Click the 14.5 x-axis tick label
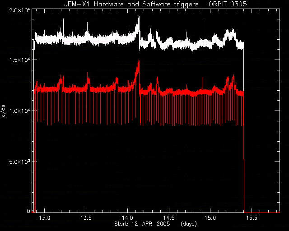 (x=169, y=218)
